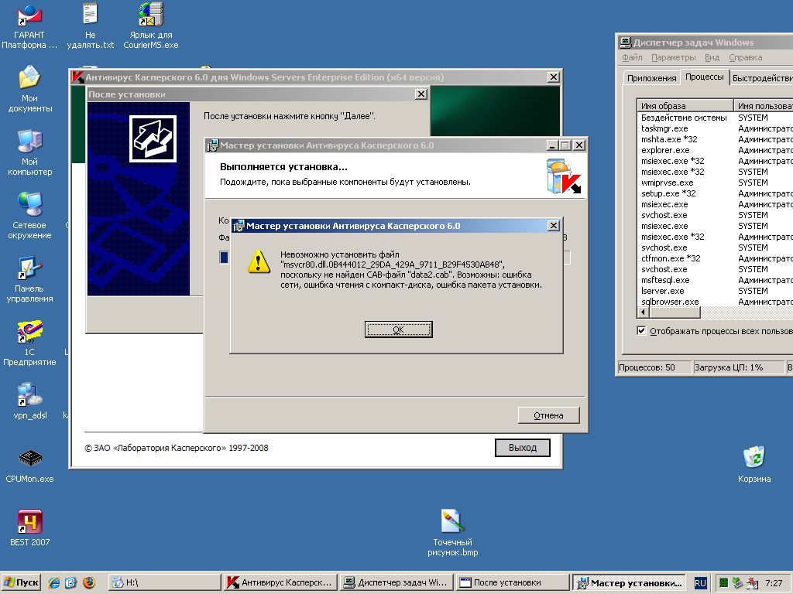The image size is (793, 594).
Task: Click the Отмена button in the installer
Action: (x=549, y=415)
